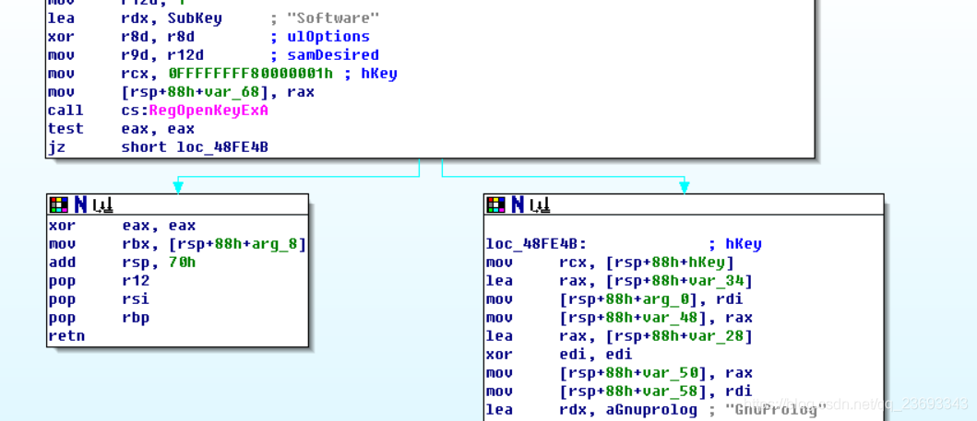Click the SubKey operand in the lea instruction
Image resolution: width=977 pixels, height=421 pixels.
tap(195, 18)
